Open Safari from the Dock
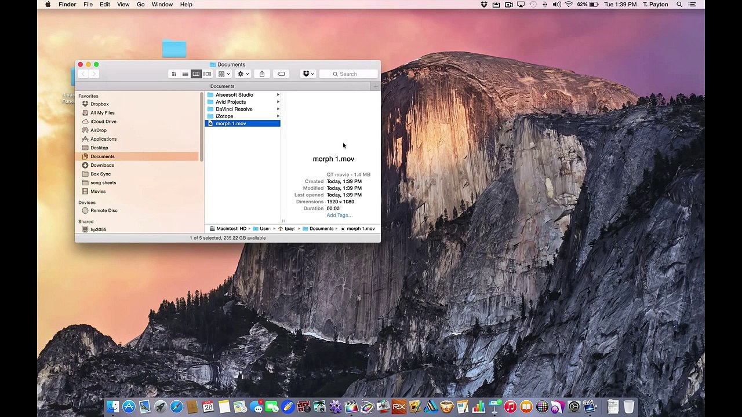 point(176,407)
